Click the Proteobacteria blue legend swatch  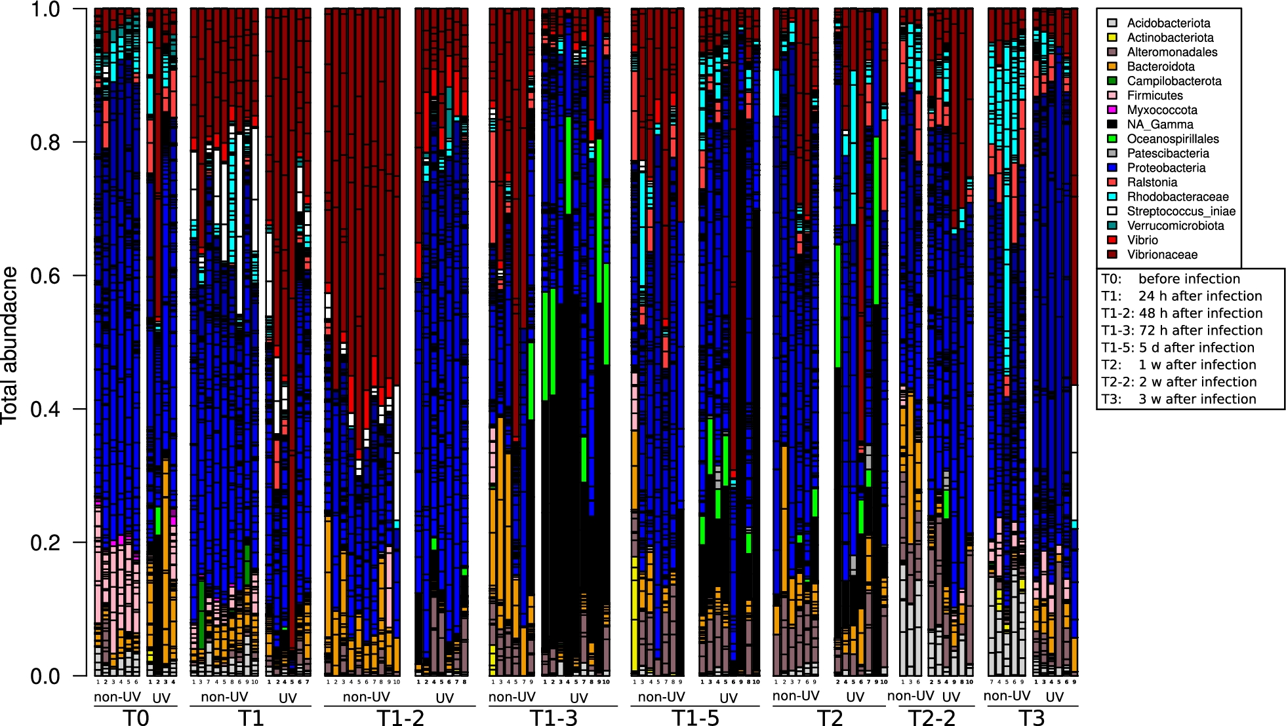click(1112, 167)
